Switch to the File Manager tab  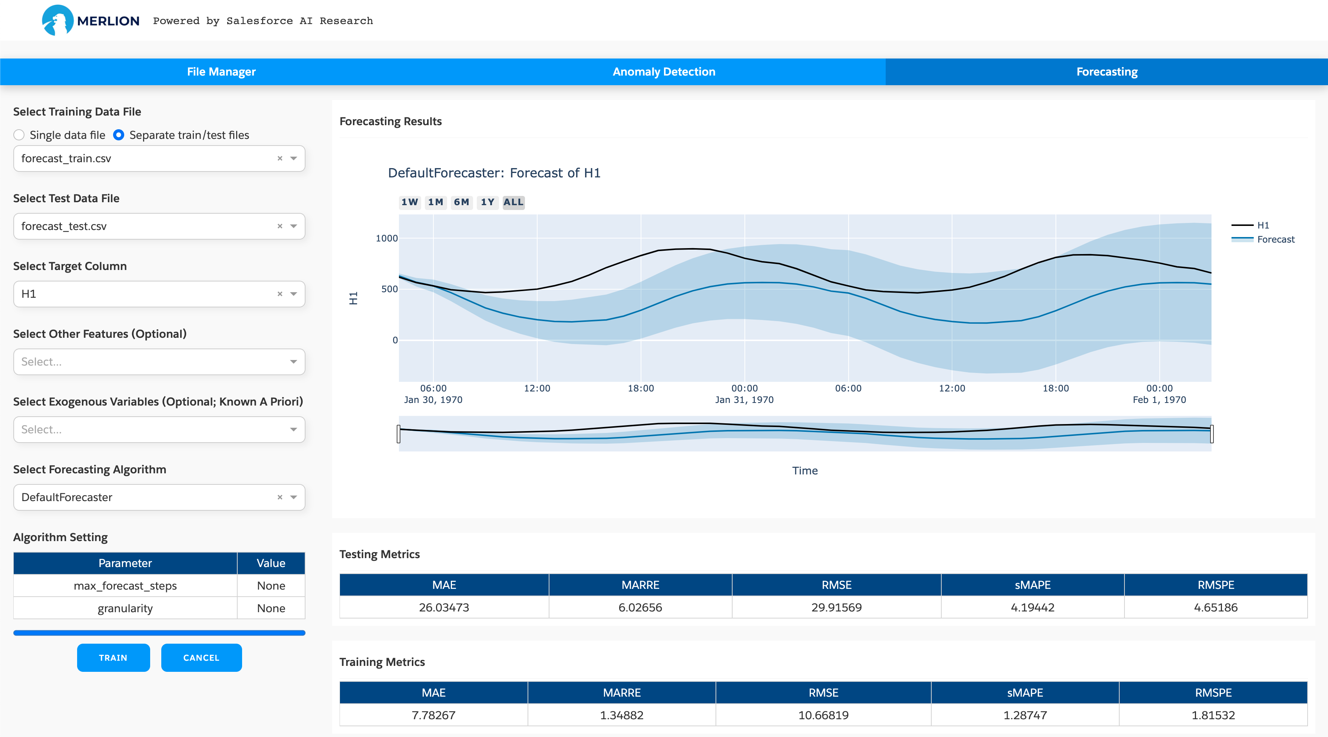(222, 71)
